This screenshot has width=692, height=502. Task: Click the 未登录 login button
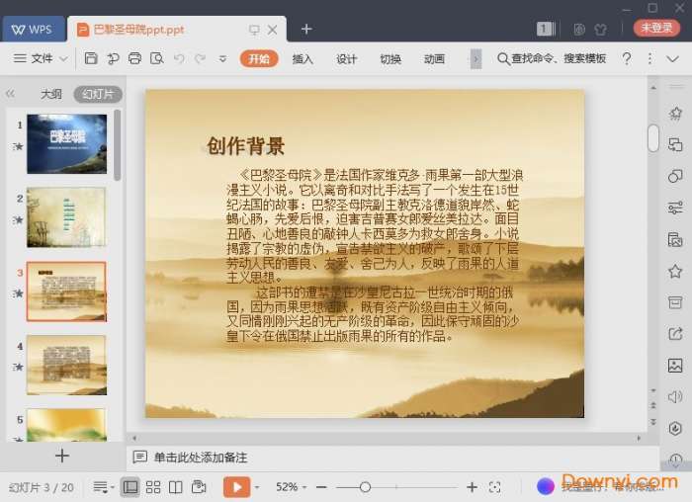pos(656,29)
